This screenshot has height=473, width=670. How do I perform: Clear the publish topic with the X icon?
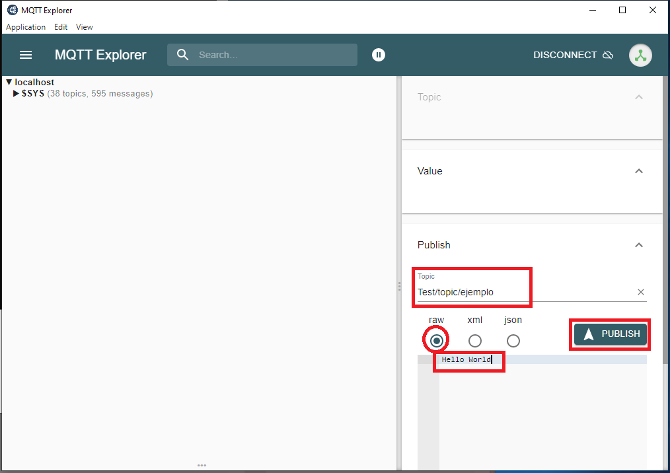pos(640,292)
